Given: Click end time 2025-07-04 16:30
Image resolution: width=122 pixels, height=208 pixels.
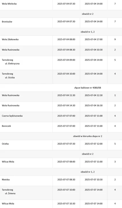Looking at the screenshot, I should (94, 106).
